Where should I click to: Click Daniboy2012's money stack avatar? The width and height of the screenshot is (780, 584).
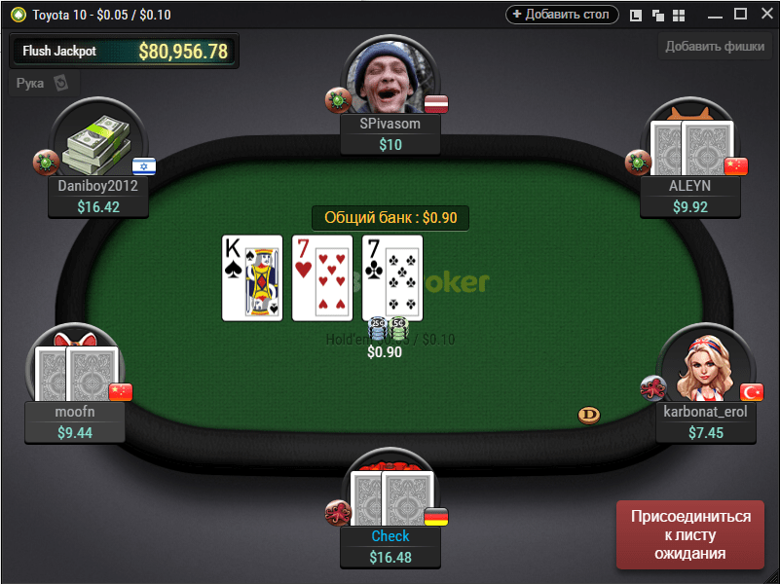coord(98,142)
